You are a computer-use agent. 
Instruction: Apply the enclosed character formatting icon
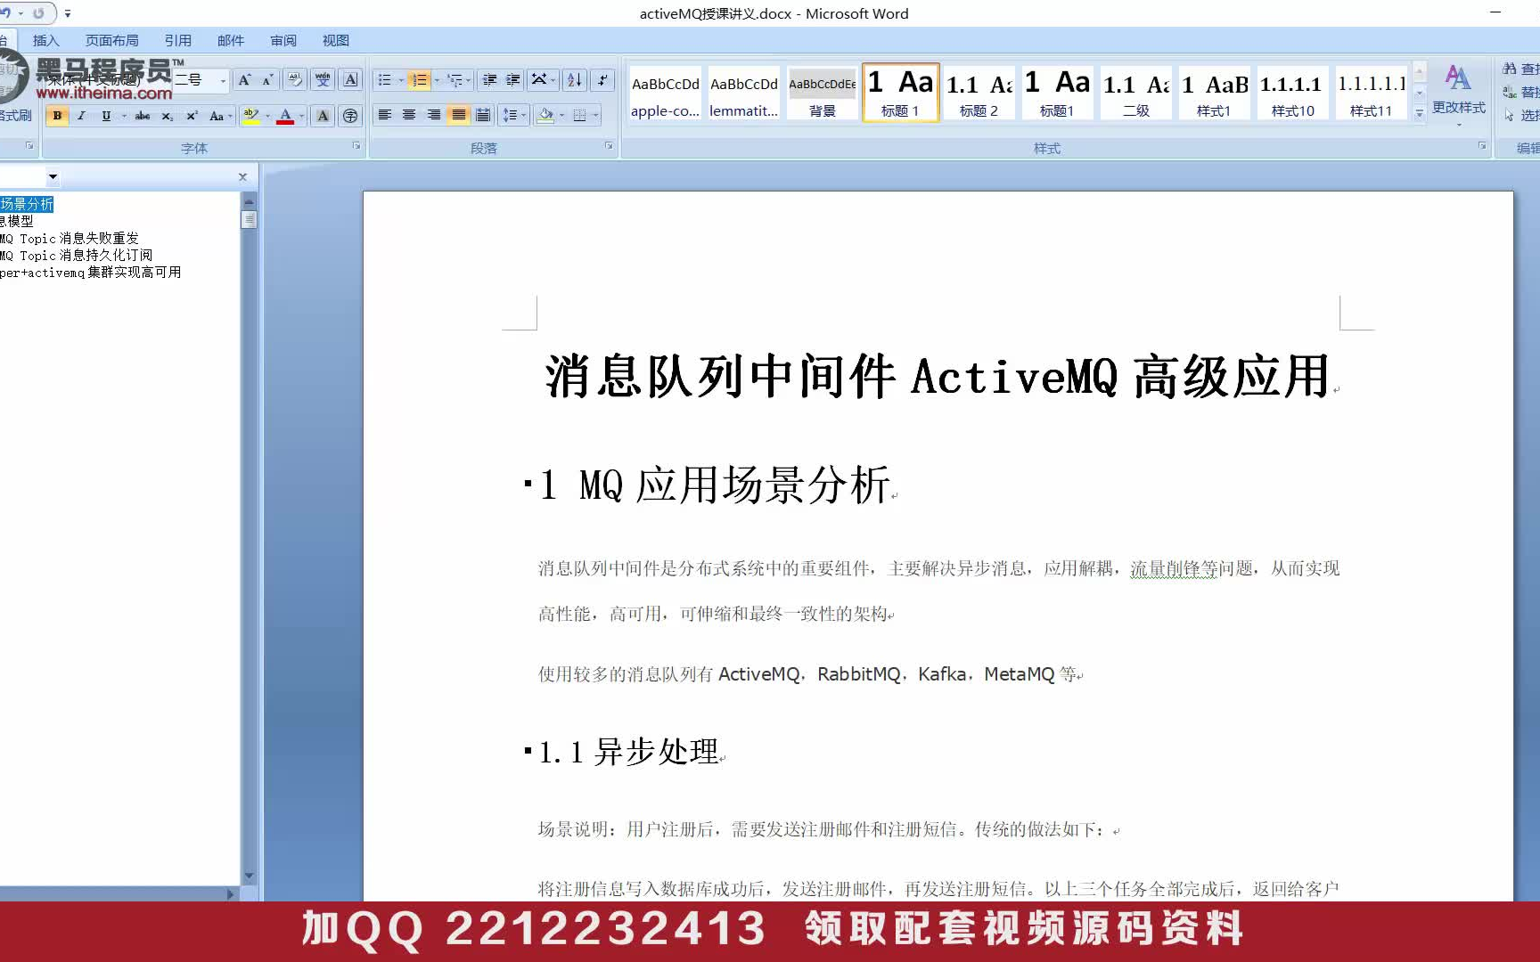coord(350,116)
